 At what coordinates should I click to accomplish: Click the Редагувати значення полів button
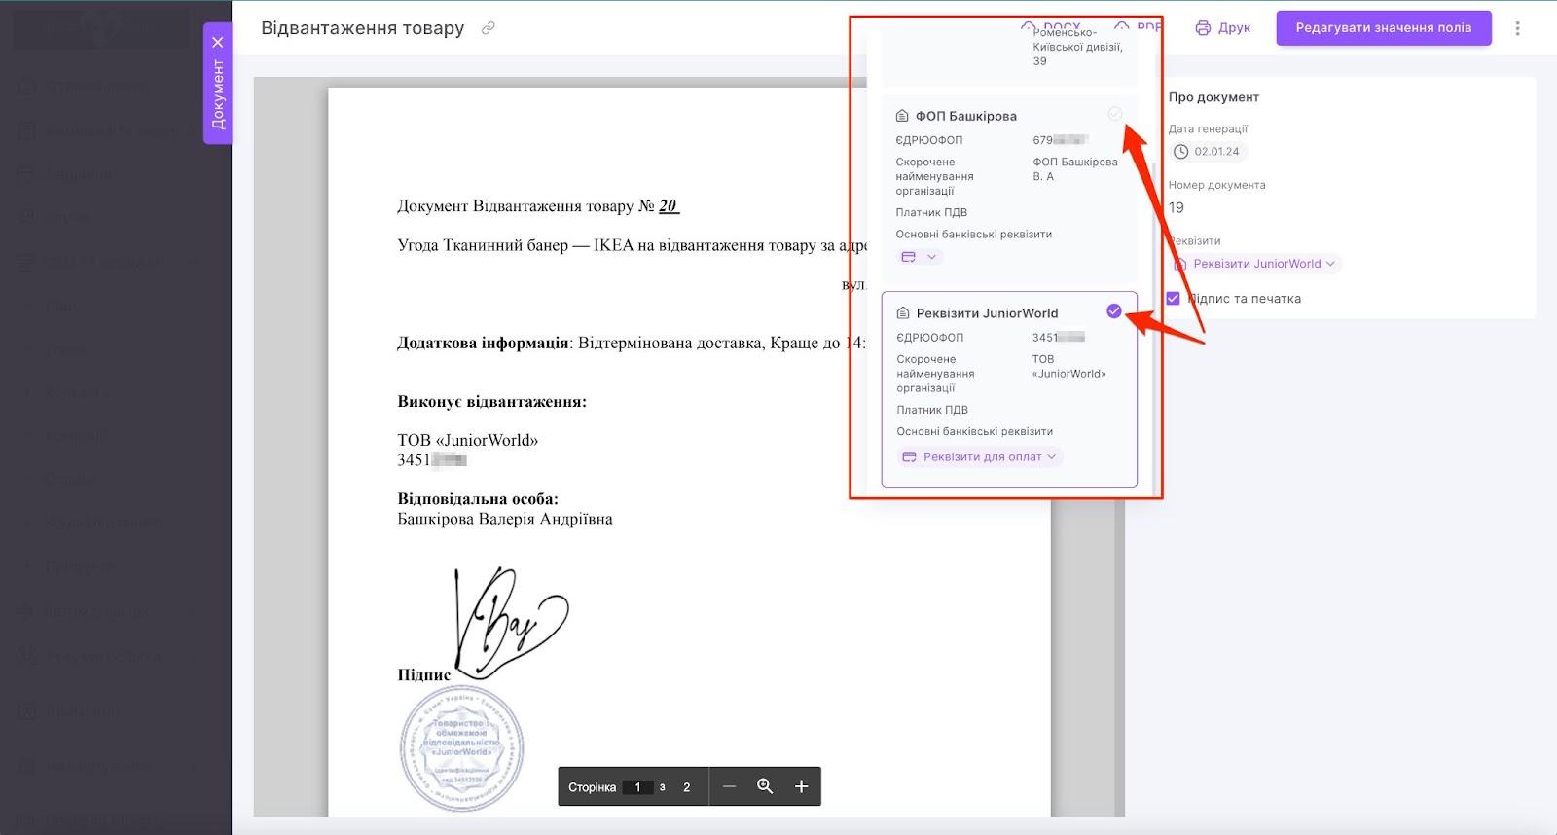(x=1384, y=28)
